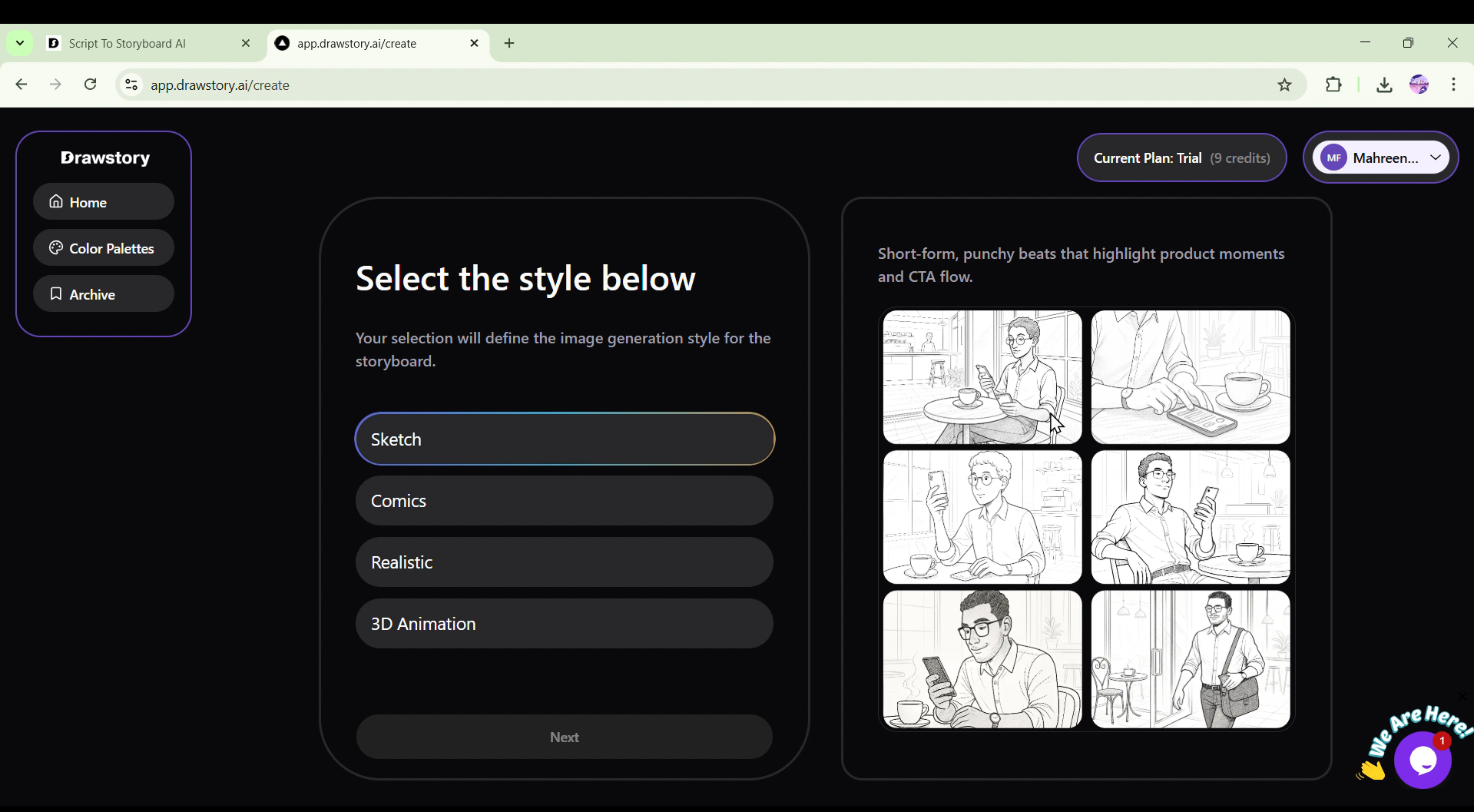This screenshot has height=812, width=1474.
Task: Open sketch thumbnail of hand tapping phone
Action: click(1191, 377)
